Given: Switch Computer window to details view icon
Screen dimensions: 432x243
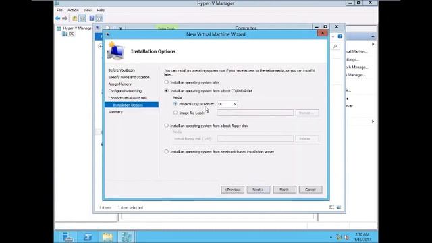Looking at the screenshot, I should pyautogui.click(x=331, y=207).
